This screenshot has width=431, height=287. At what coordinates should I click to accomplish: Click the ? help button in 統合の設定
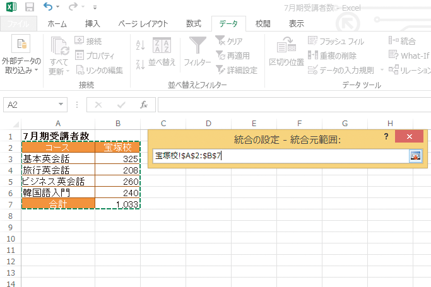[x=386, y=136]
